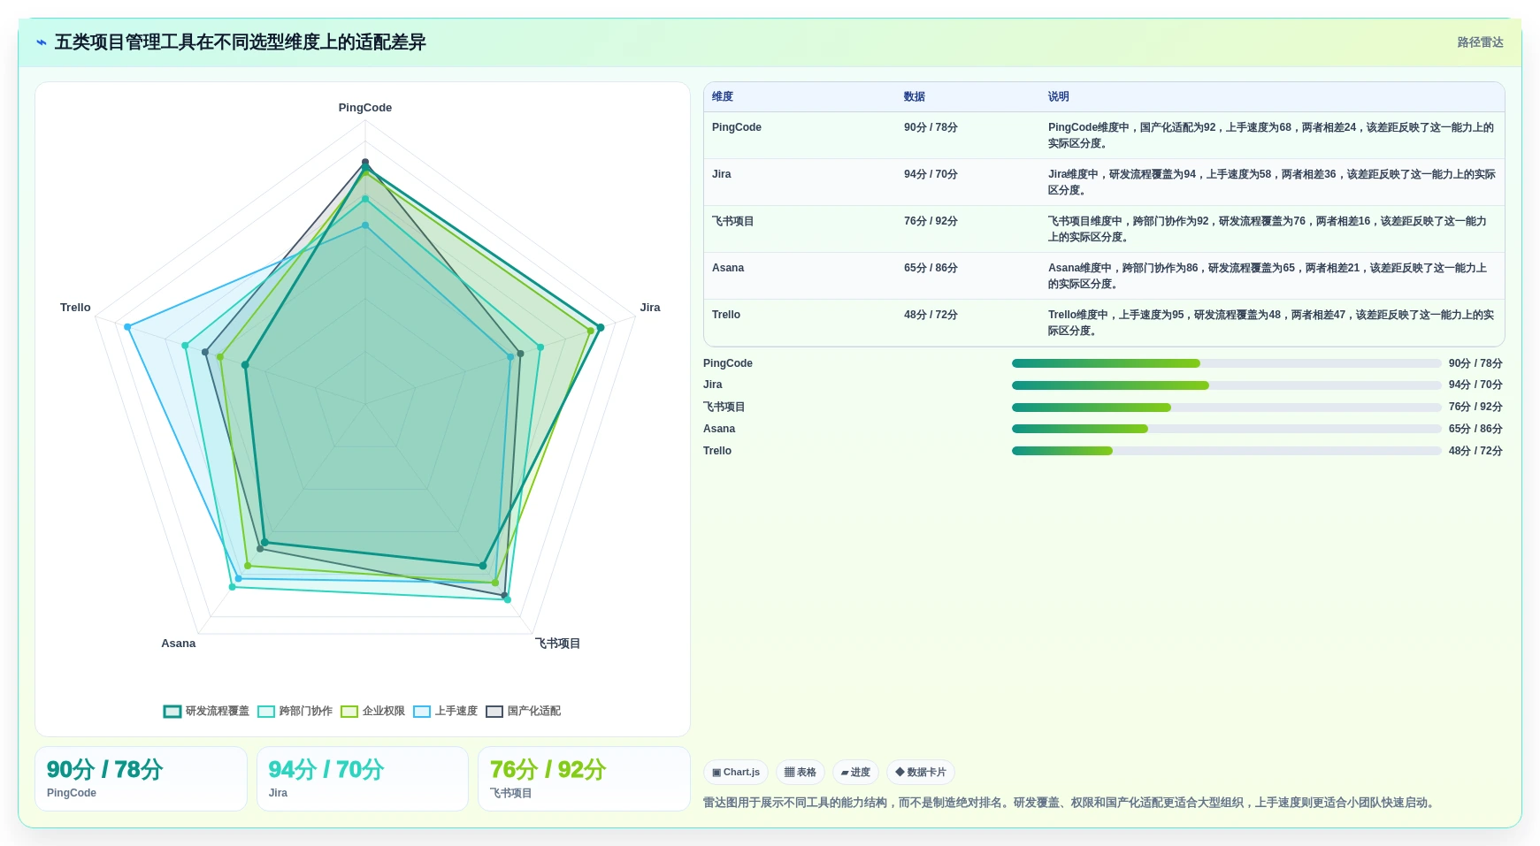Click the 说明 column header
The width and height of the screenshot is (1540, 846).
(x=1059, y=96)
